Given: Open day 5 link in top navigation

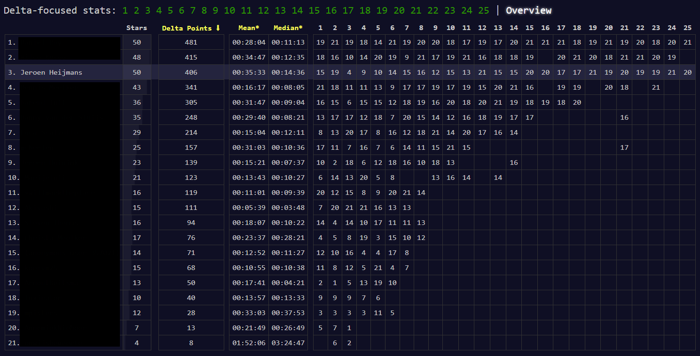Looking at the screenshot, I should tap(170, 10).
